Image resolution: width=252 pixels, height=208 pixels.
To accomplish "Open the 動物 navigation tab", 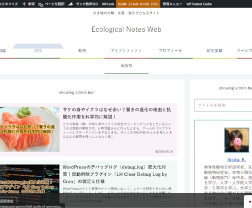I will (82, 50).
